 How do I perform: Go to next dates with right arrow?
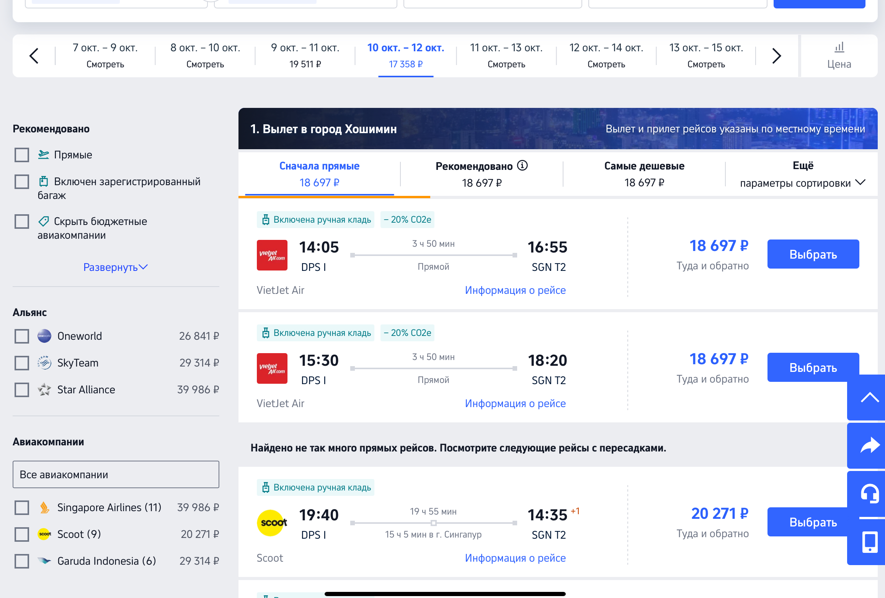(x=776, y=56)
